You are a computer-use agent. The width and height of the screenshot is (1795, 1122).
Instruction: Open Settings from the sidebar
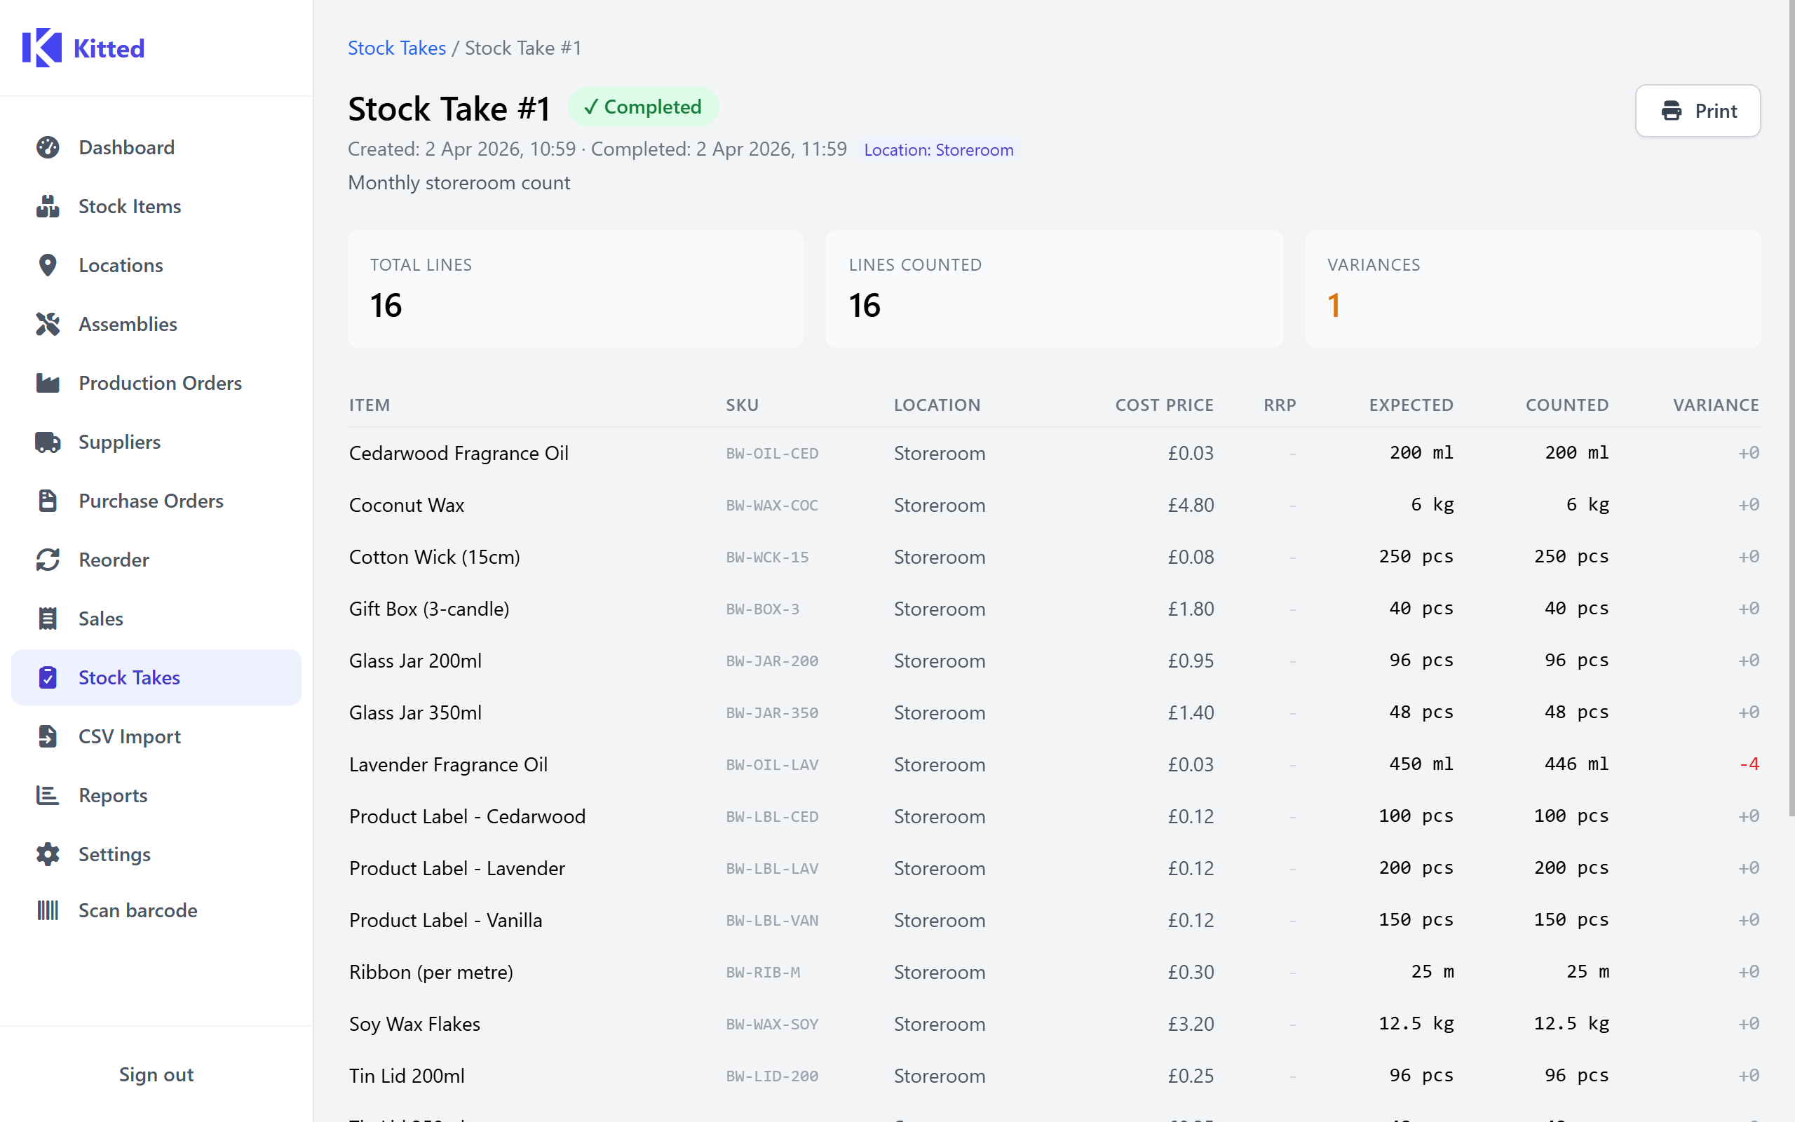click(156, 854)
